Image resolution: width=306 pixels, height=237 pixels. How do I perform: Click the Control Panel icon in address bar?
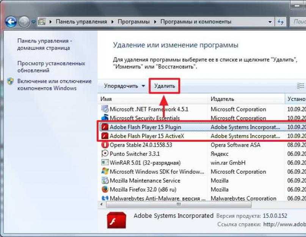(x=42, y=22)
